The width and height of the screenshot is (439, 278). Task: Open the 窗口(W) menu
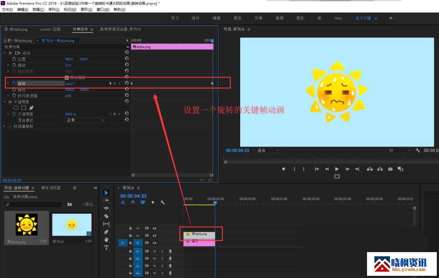(103, 10)
